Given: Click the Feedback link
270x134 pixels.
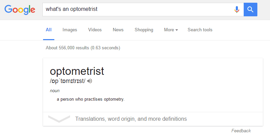Looking at the screenshot, I should [x=241, y=131].
